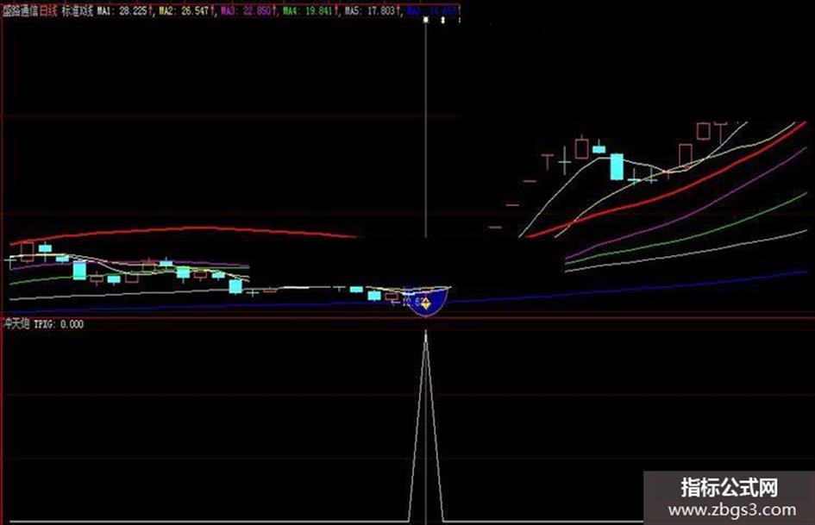Click the stock name at top-left of header

pyautogui.click(x=20, y=11)
